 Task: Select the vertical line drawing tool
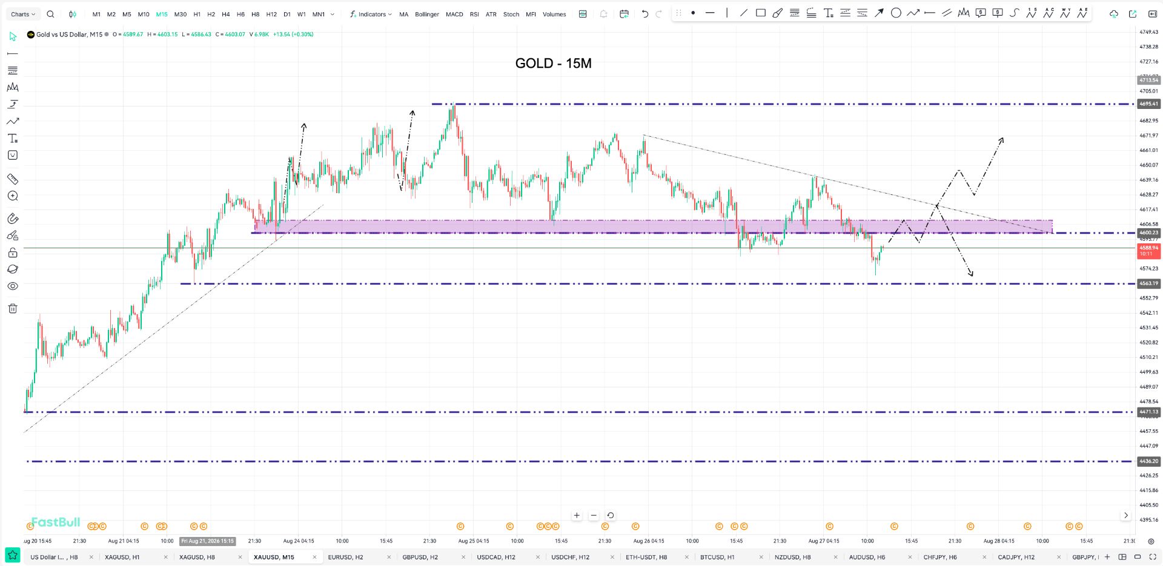[x=727, y=13]
